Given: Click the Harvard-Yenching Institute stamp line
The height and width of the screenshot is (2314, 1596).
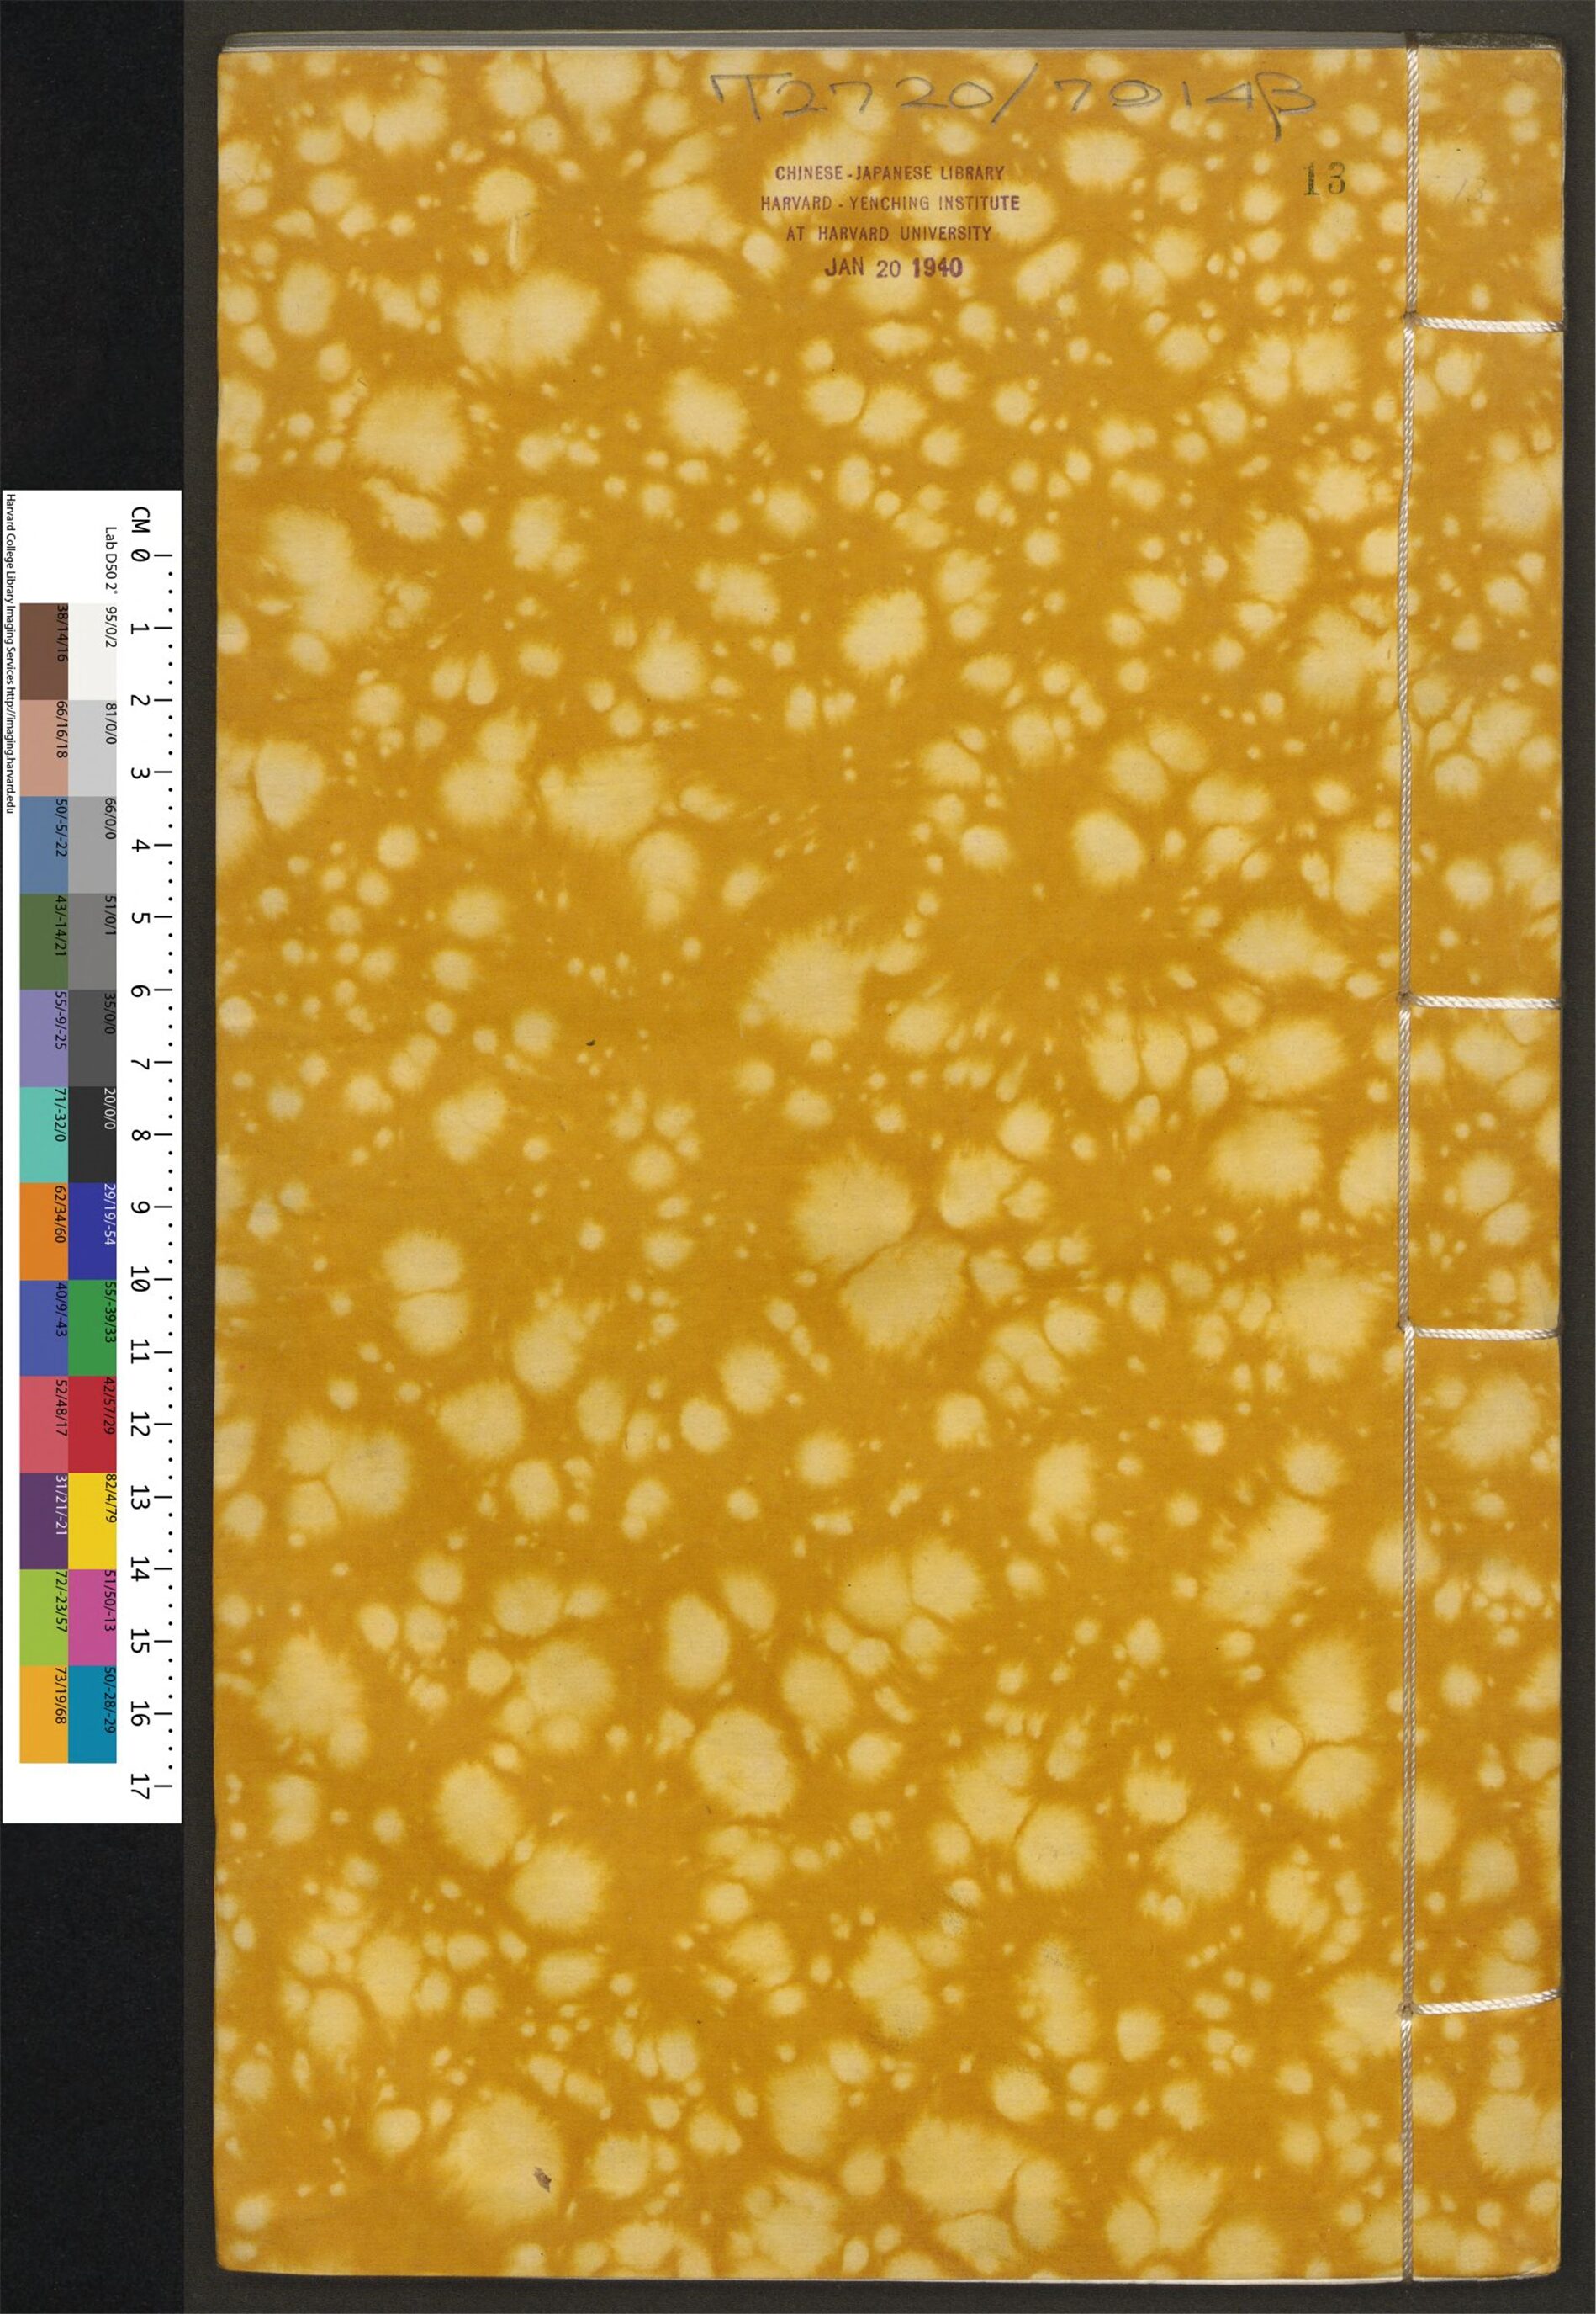Looking at the screenshot, I should 889,203.
